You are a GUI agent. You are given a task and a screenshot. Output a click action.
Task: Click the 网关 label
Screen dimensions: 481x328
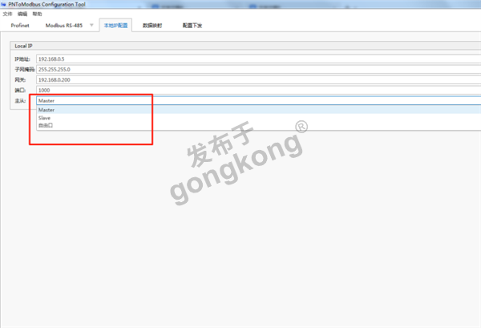(x=20, y=80)
